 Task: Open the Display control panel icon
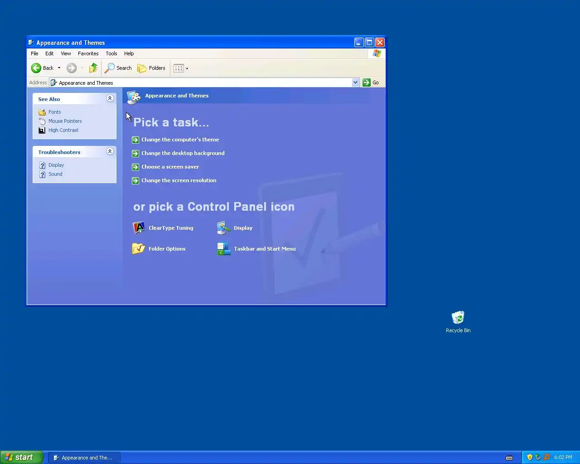(223, 227)
